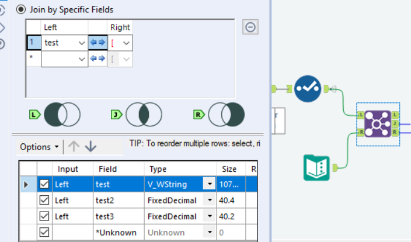Click Join tool J output anchor

395,123
